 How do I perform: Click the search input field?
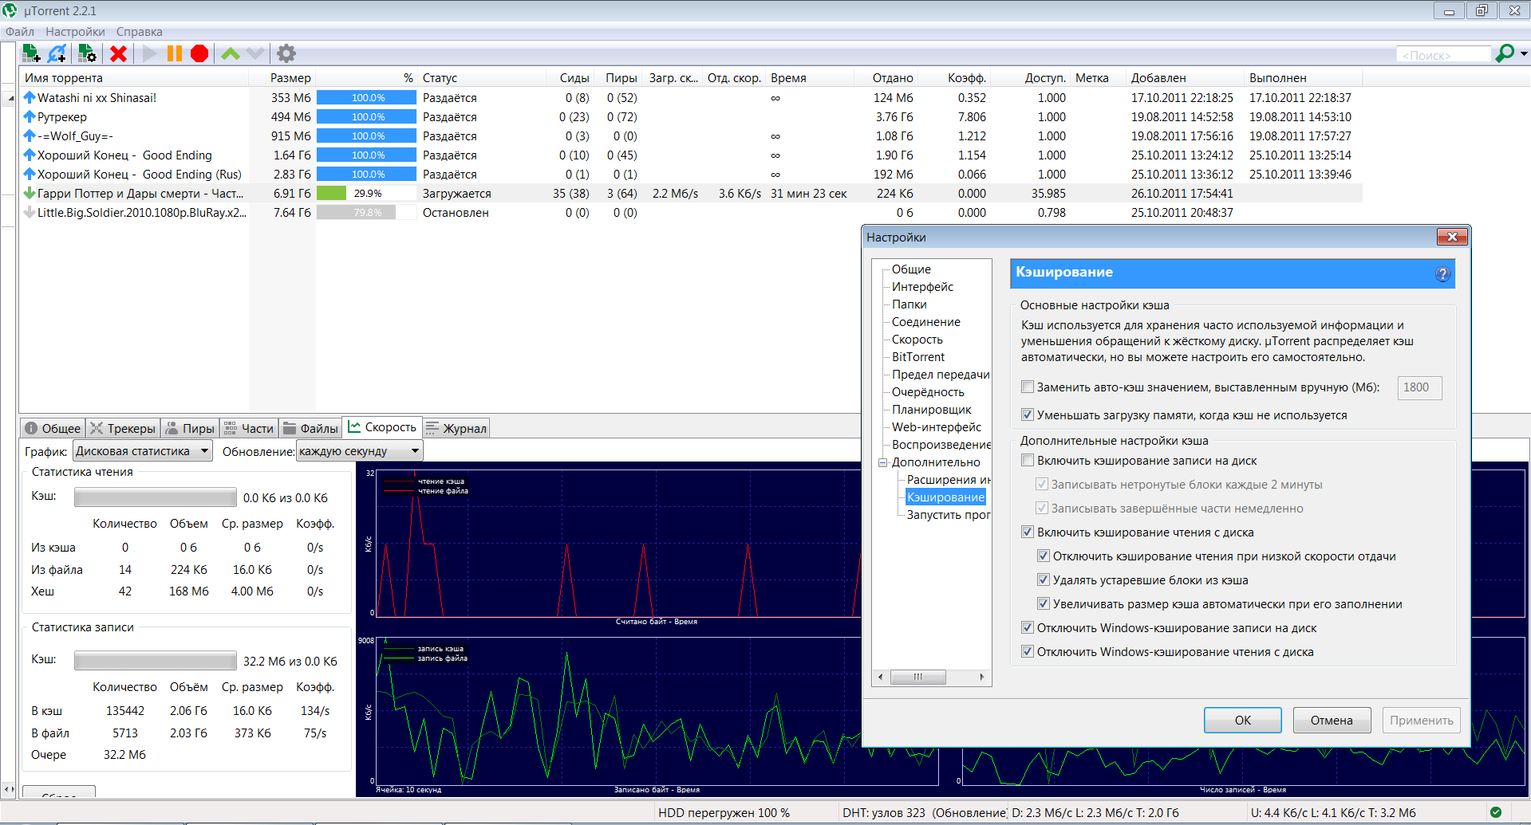click(x=1443, y=54)
